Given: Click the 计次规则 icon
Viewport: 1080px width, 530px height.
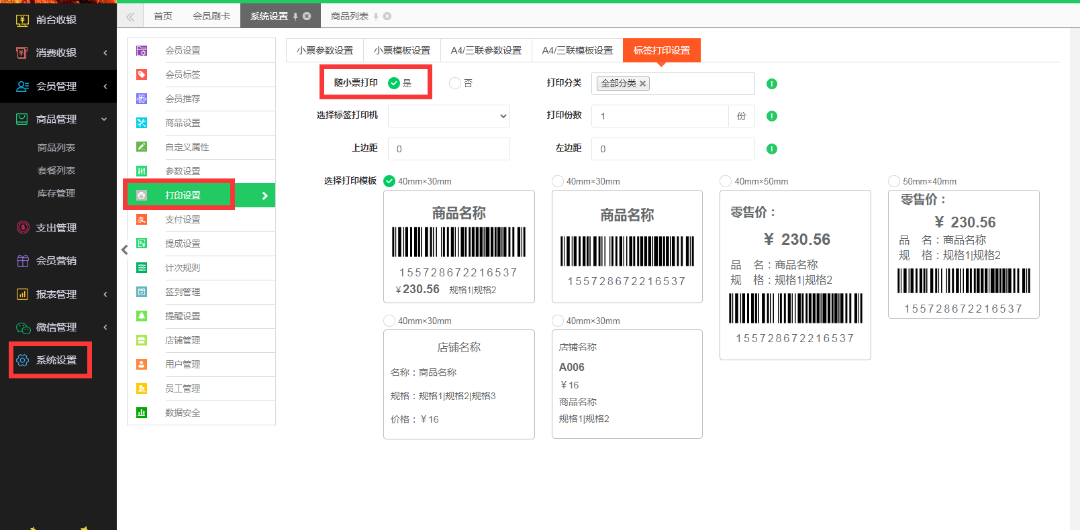Looking at the screenshot, I should [x=142, y=268].
